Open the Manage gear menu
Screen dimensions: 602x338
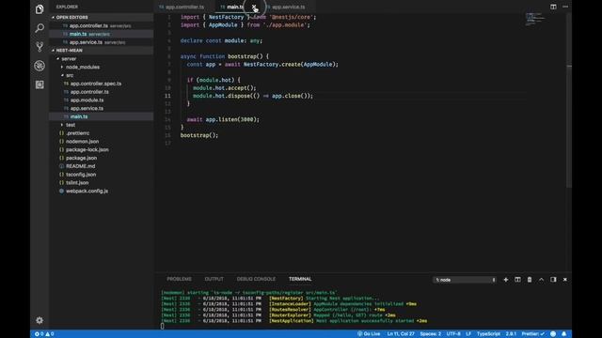click(x=40, y=320)
